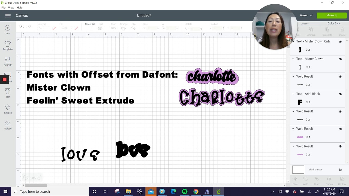This screenshot has height=196, width=349.
Task: Select the Mister Clown Cntr layer thumbnail
Action: tap(300, 50)
